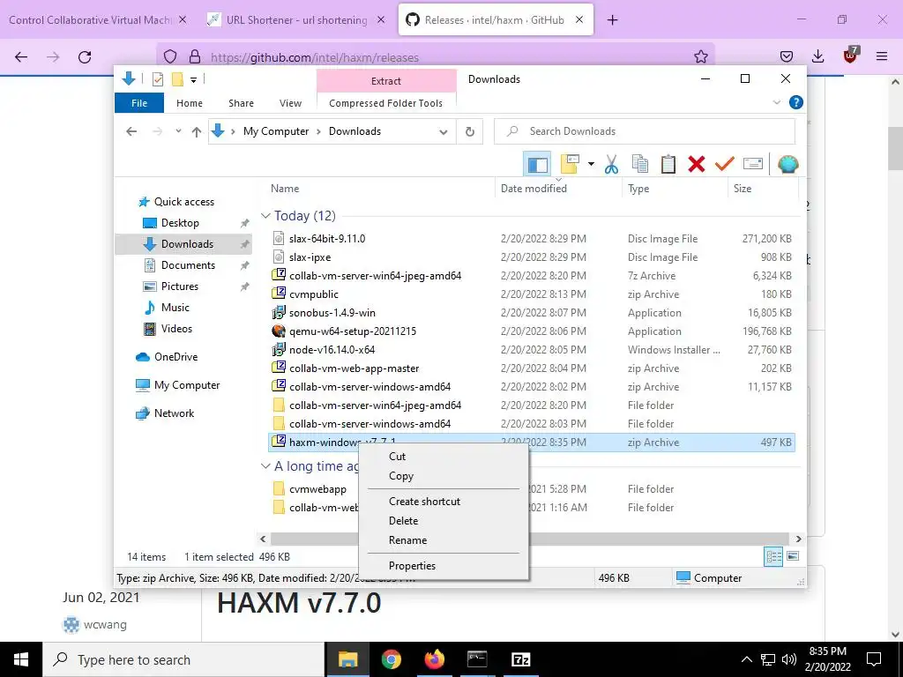Refresh the Downloads folder view

click(470, 132)
